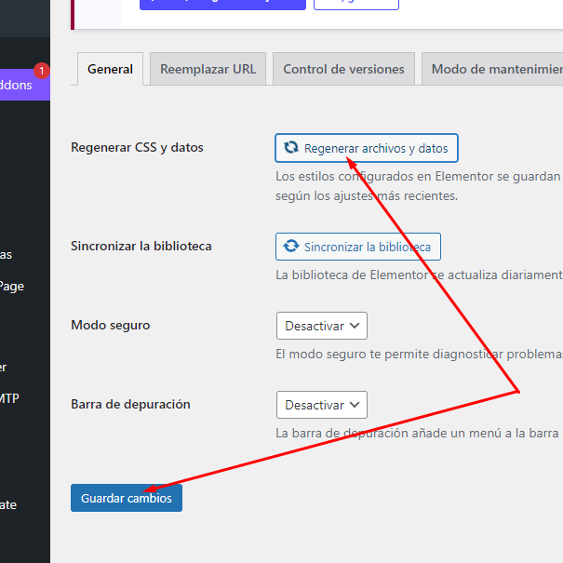Open the sidebar item ending in Page
Screen dimensions: 563x563
pos(11,286)
